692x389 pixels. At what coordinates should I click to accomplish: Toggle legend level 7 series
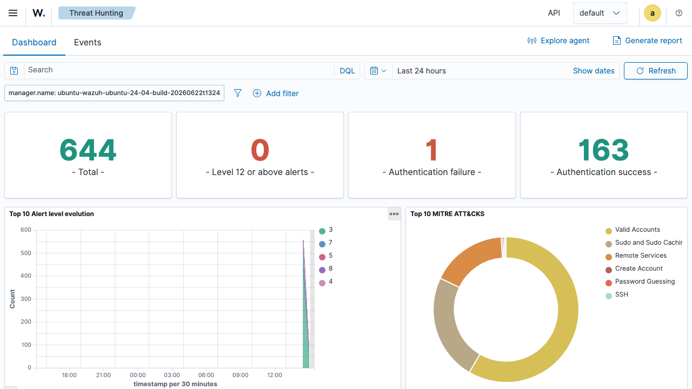tap(326, 243)
